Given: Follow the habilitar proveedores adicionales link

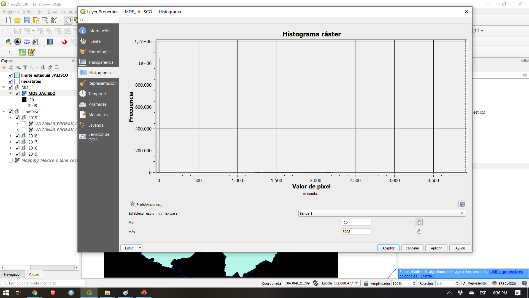Looking at the screenshot, I should pyautogui.click(x=506, y=272).
